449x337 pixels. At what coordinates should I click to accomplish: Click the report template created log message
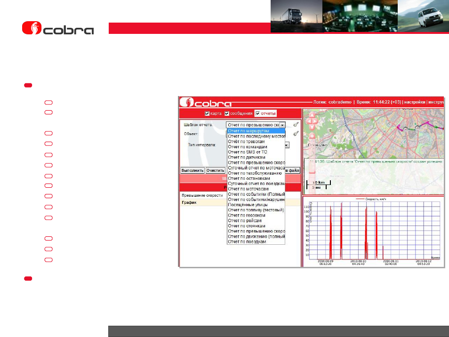coord(376,161)
